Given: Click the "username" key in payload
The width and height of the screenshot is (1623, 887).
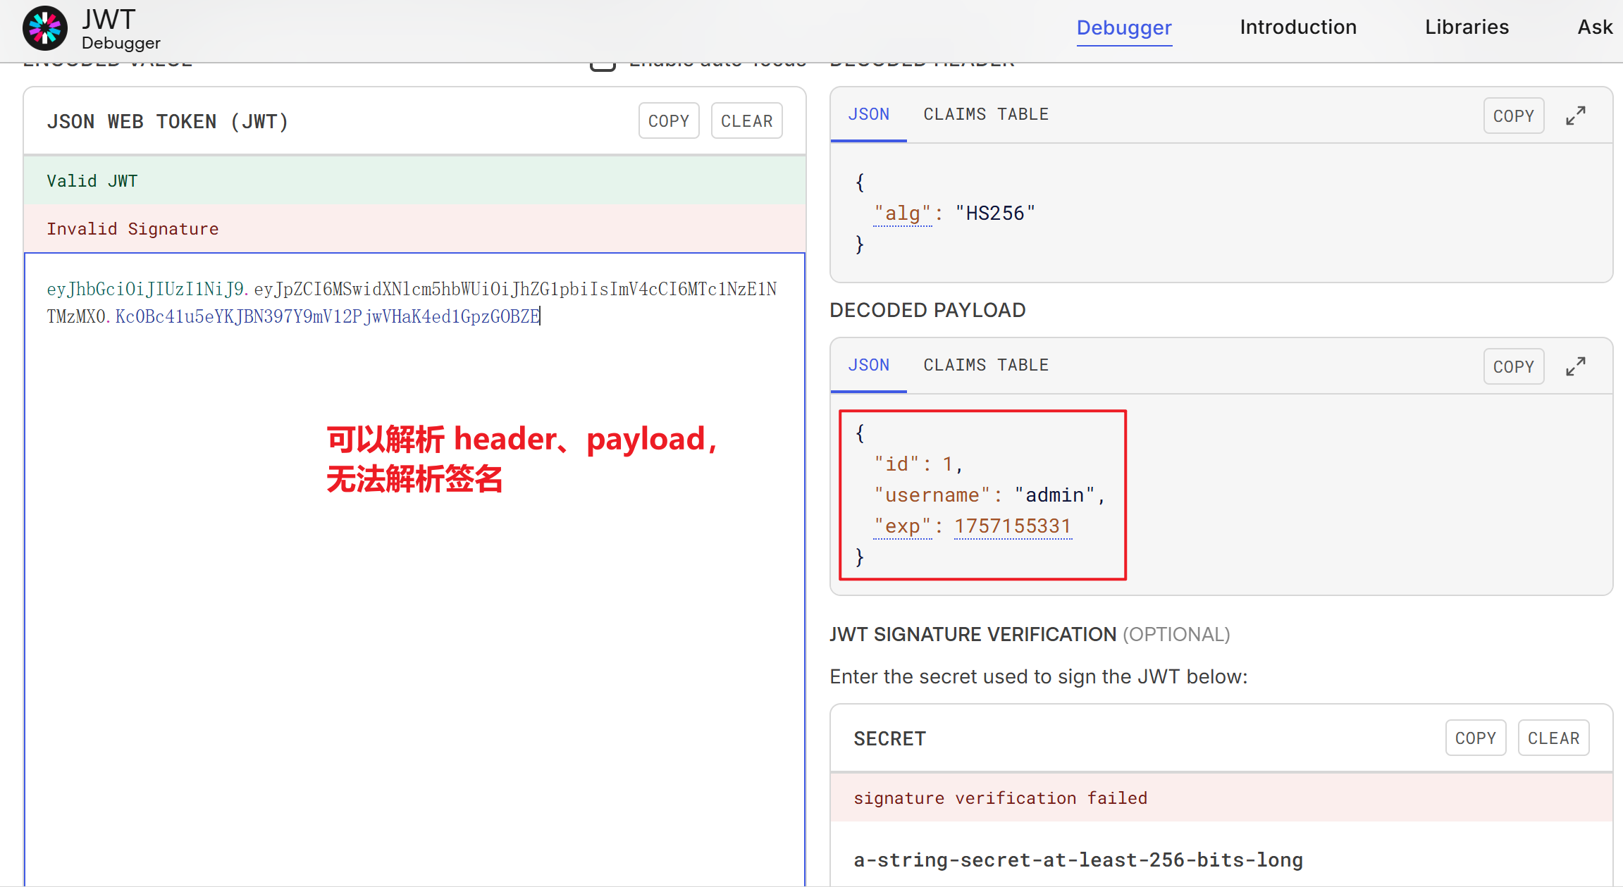Looking at the screenshot, I should (932, 495).
